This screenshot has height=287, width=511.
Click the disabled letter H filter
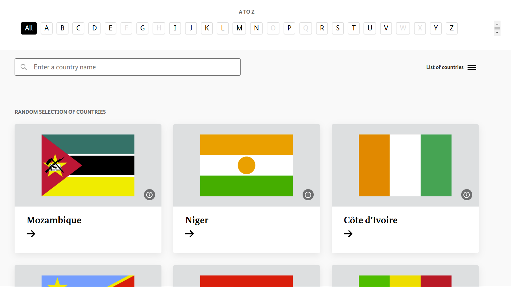[x=159, y=28]
